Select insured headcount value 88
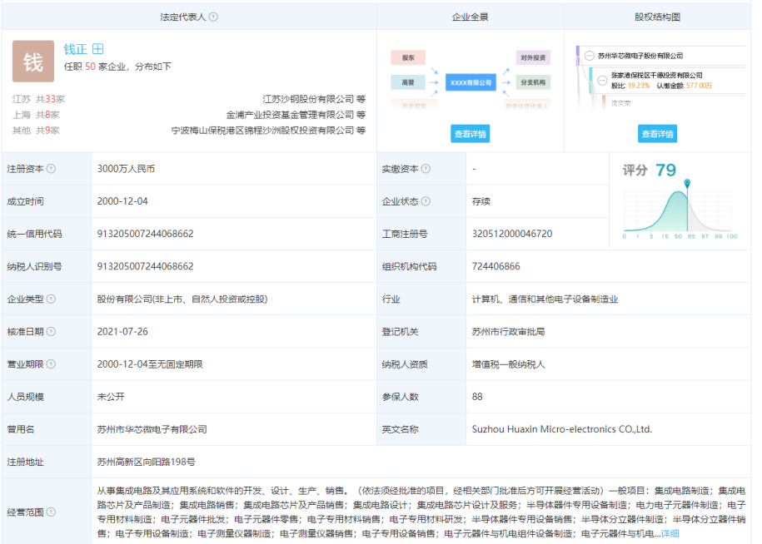The image size is (762, 544). click(477, 397)
